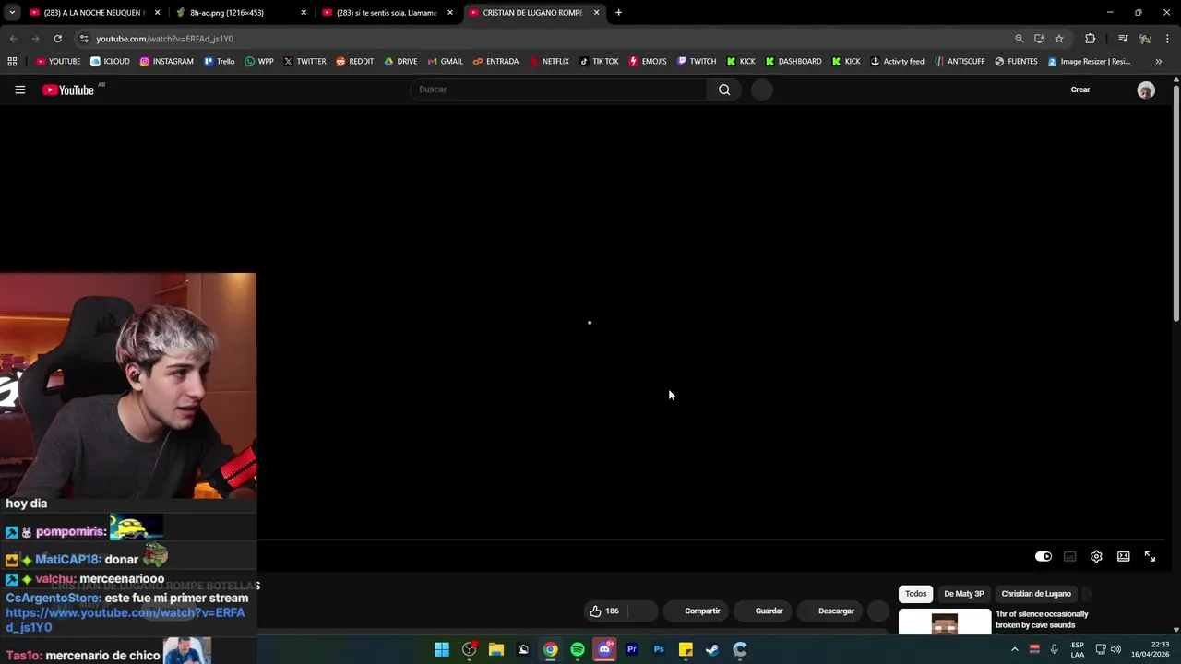The width and height of the screenshot is (1181, 664).
Task: Open volume control in system tray
Action: click(x=1115, y=649)
